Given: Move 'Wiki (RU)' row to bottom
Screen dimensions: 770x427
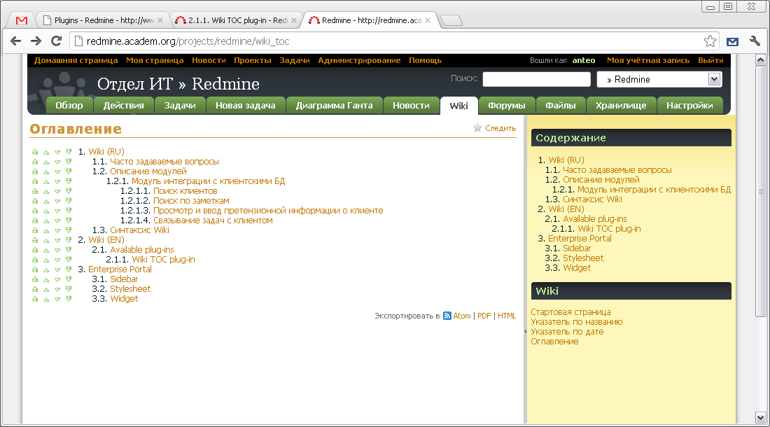Looking at the screenshot, I should (x=69, y=152).
